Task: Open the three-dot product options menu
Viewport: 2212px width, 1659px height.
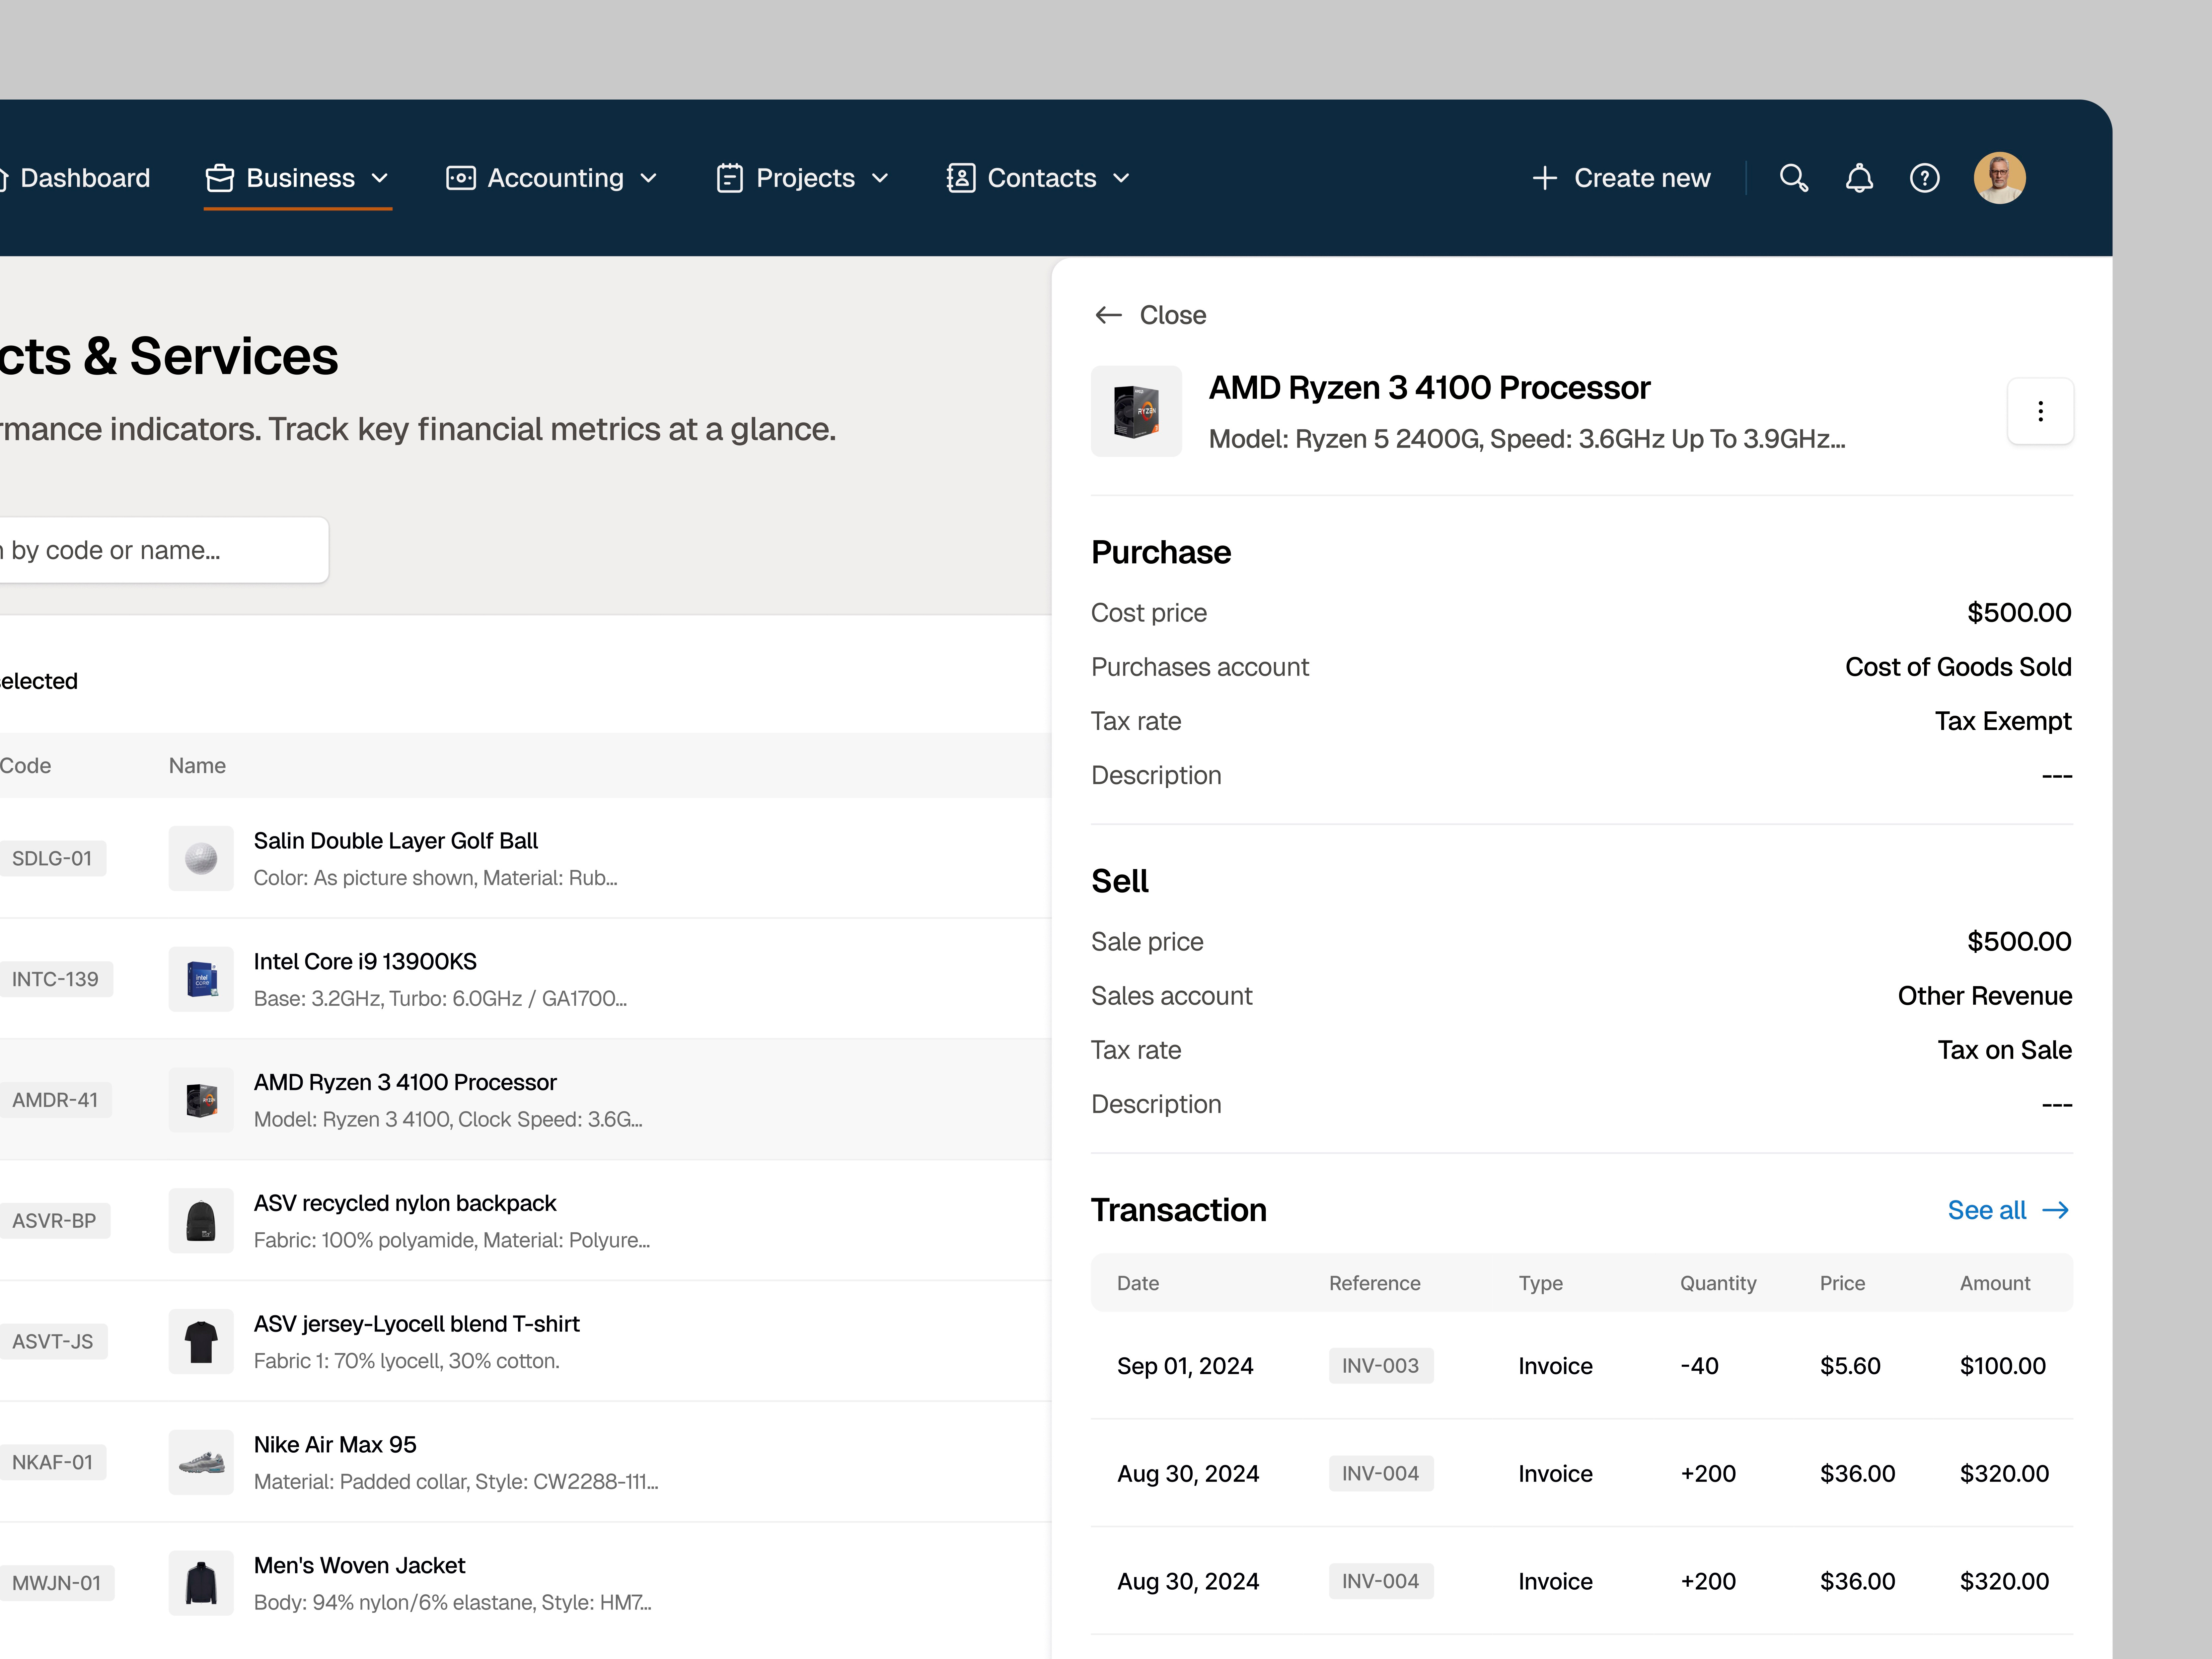Action: (x=2040, y=411)
